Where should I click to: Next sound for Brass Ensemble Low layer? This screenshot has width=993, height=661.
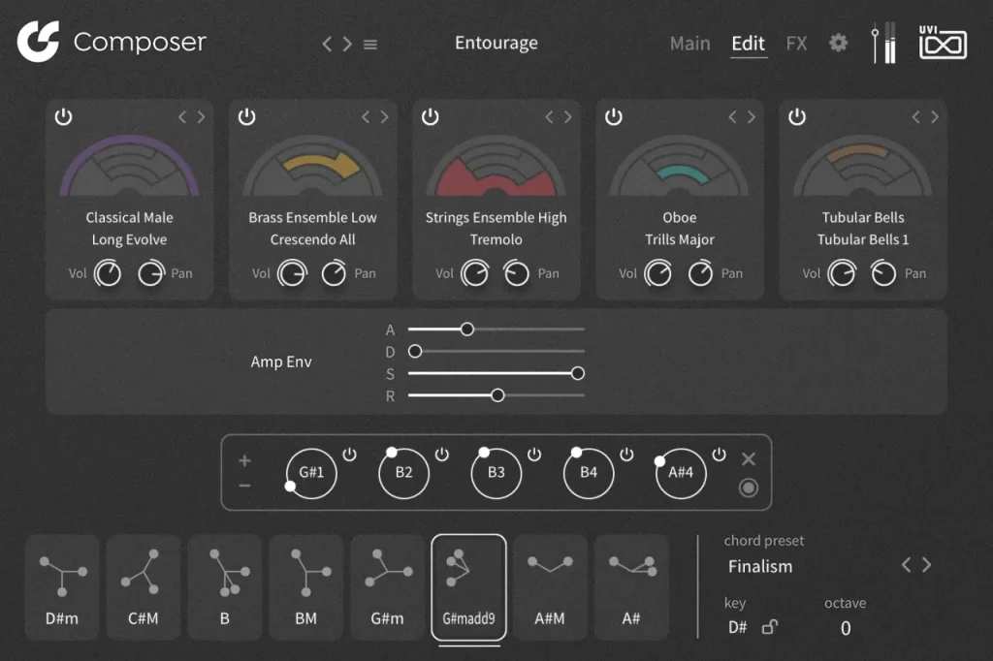(384, 117)
